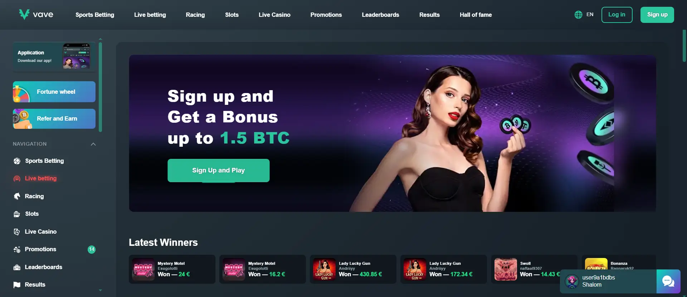Image resolution: width=687 pixels, height=297 pixels.
Task: Click the Sign Up and Play button
Action: (x=219, y=170)
